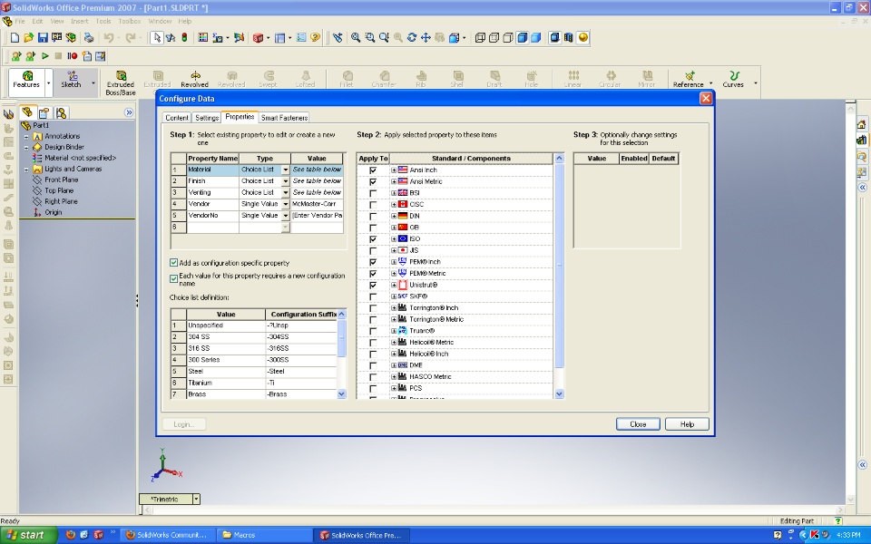Click the Pan view arrows icon
The width and height of the screenshot is (871, 544).
[426, 38]
